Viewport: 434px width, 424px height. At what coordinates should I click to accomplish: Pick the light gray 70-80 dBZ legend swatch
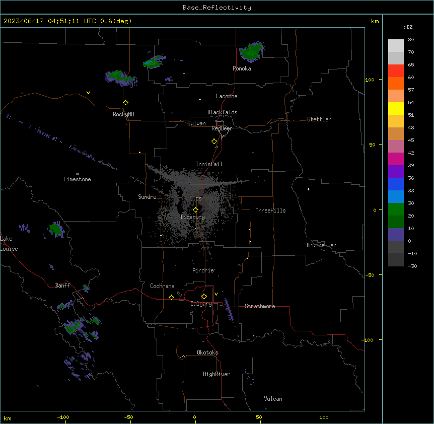click(x=396, y=46)
